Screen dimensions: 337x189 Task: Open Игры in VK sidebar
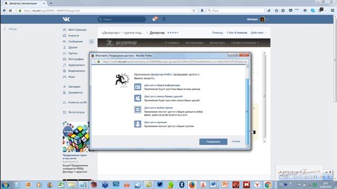(72, 77)
